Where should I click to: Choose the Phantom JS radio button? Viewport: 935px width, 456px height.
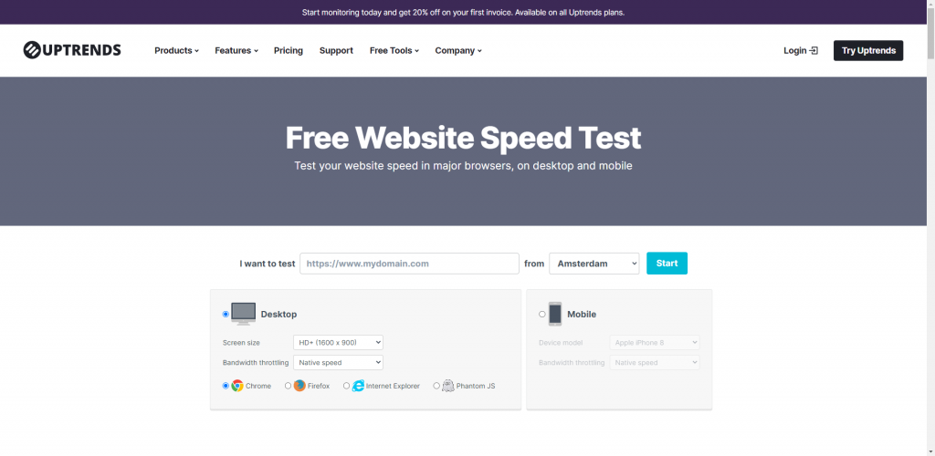pyautogui.click(x=436, y=386)
